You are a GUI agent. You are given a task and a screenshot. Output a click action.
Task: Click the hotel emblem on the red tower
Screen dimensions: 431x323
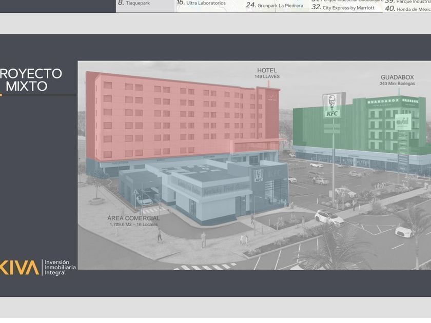click(271, 97)
